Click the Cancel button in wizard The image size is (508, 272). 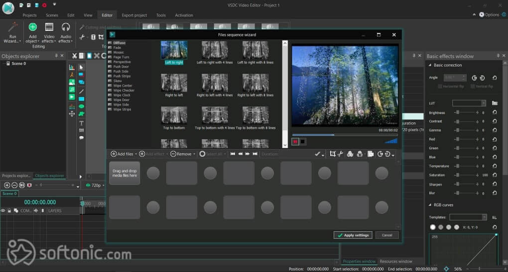[x=387, y=235]
